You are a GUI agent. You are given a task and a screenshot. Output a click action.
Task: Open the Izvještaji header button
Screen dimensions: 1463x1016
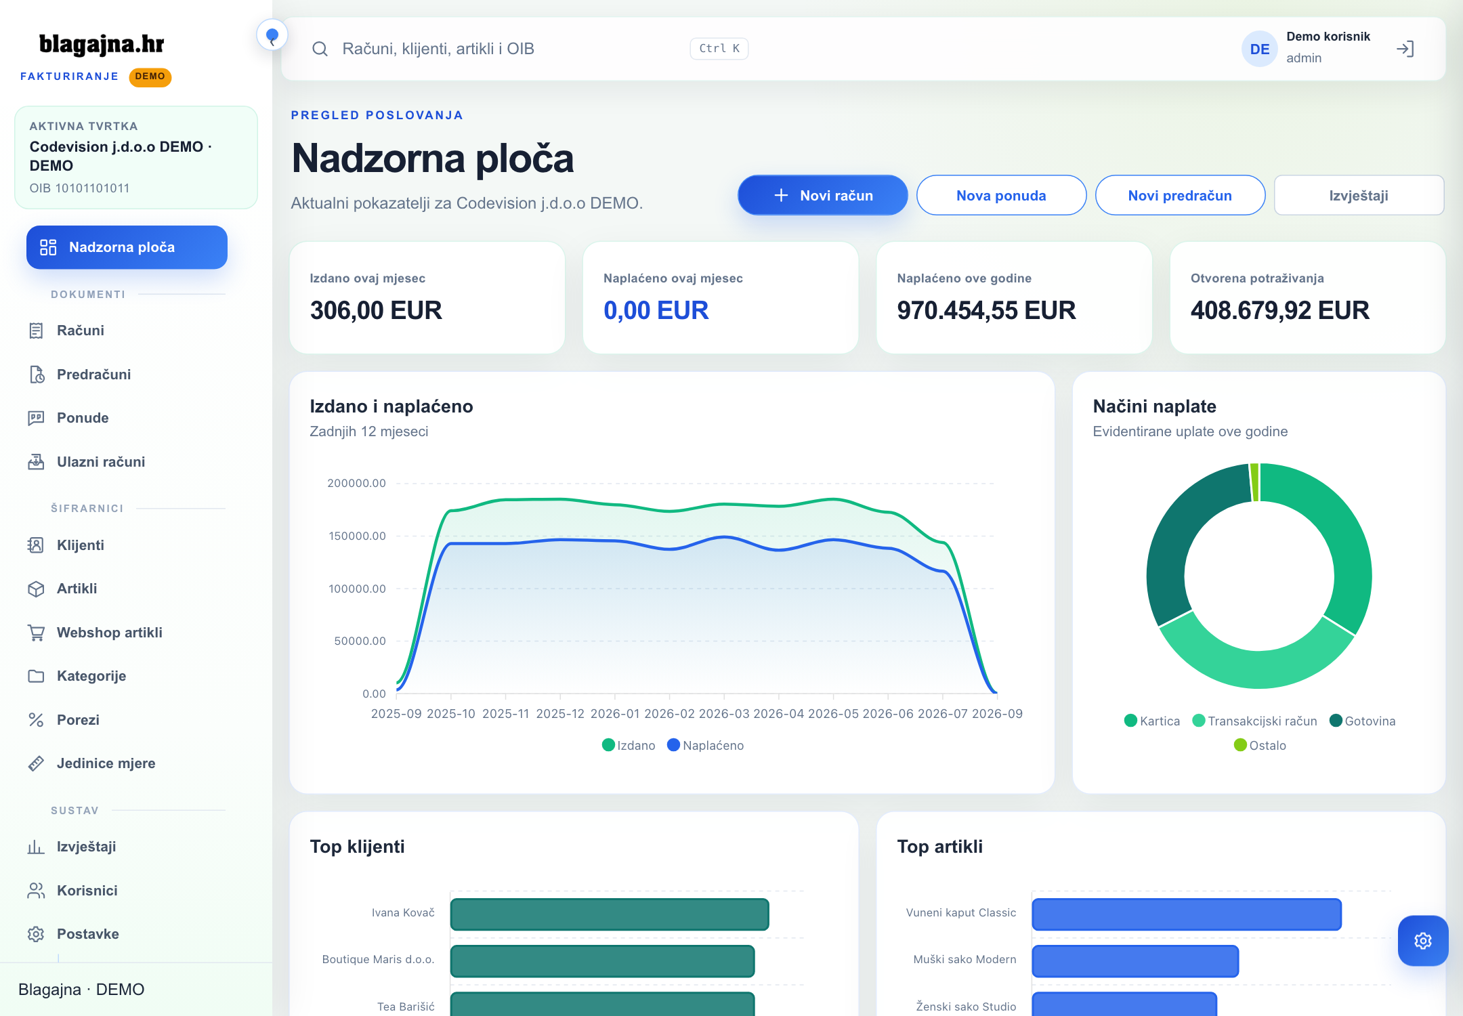1359,195
